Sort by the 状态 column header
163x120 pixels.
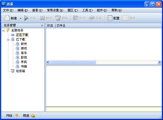pos(50,26)
